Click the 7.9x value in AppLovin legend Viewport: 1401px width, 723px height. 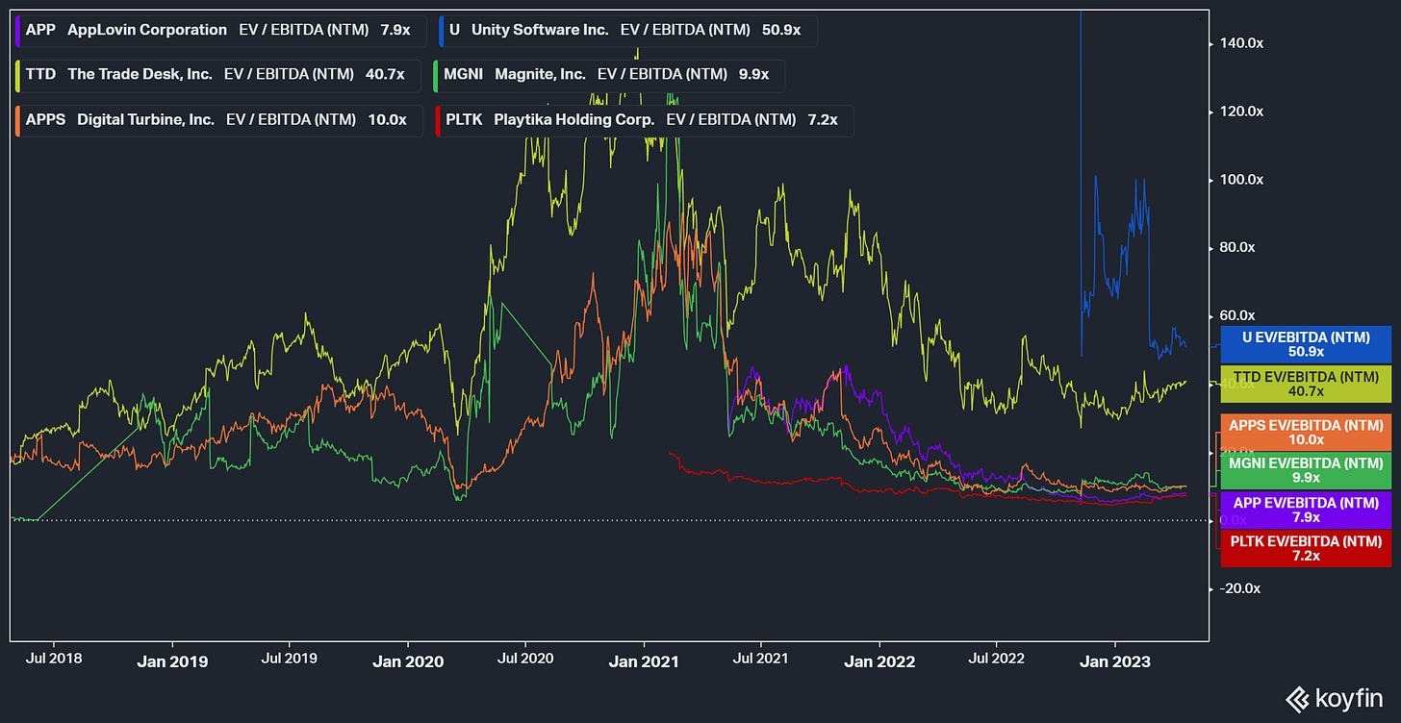395,30
